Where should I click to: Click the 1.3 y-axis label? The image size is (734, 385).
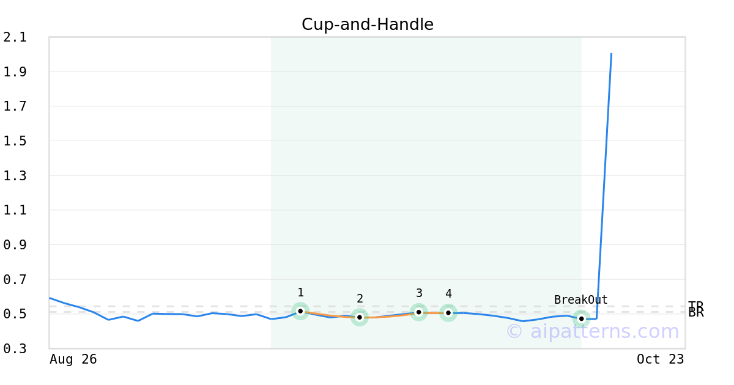tap(15, 176)
